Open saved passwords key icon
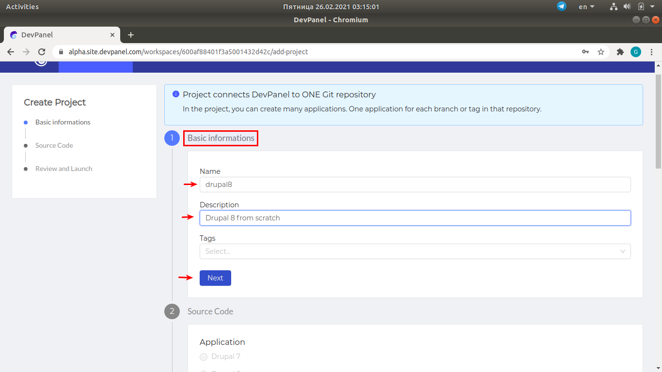The width and height of the screenshot is (662, 372). tap(585, 52)
